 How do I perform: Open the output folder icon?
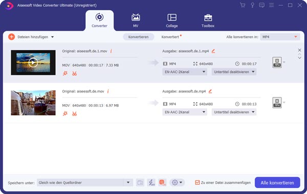coord(140,183)
